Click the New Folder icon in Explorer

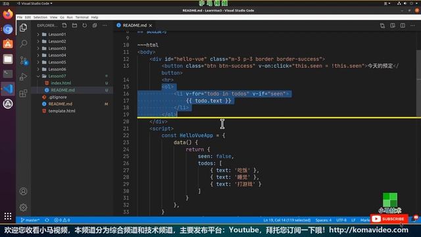point(74,25)
